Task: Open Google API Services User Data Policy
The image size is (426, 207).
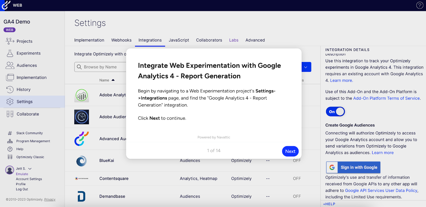Action: [x=381, y=191]
